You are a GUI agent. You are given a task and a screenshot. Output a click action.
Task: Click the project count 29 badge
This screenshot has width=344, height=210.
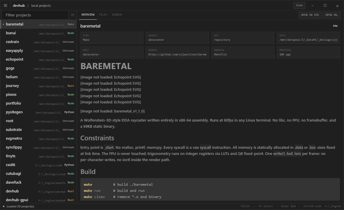(x=72, y=15)
